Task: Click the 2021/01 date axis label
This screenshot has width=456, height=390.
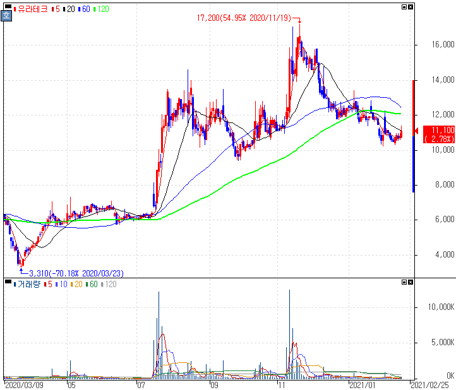Action: click(362, 385)
